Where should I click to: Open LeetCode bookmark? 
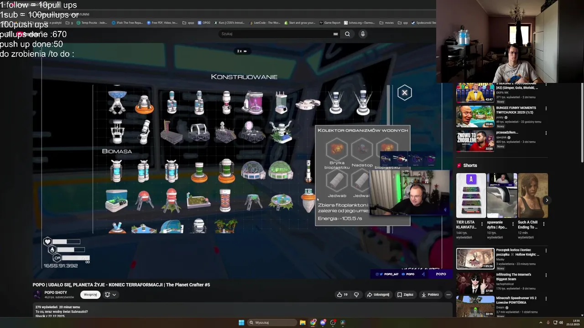point(264,22)
